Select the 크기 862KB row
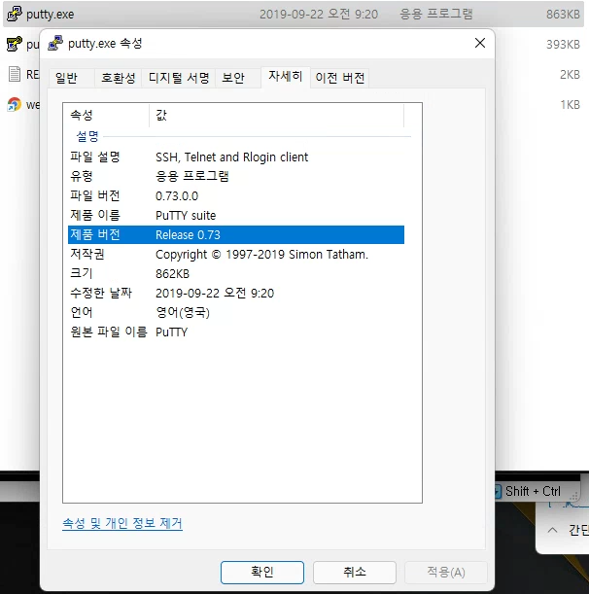Image resolution: width=589 pixels, height=594 pixels. coord(236,273)
